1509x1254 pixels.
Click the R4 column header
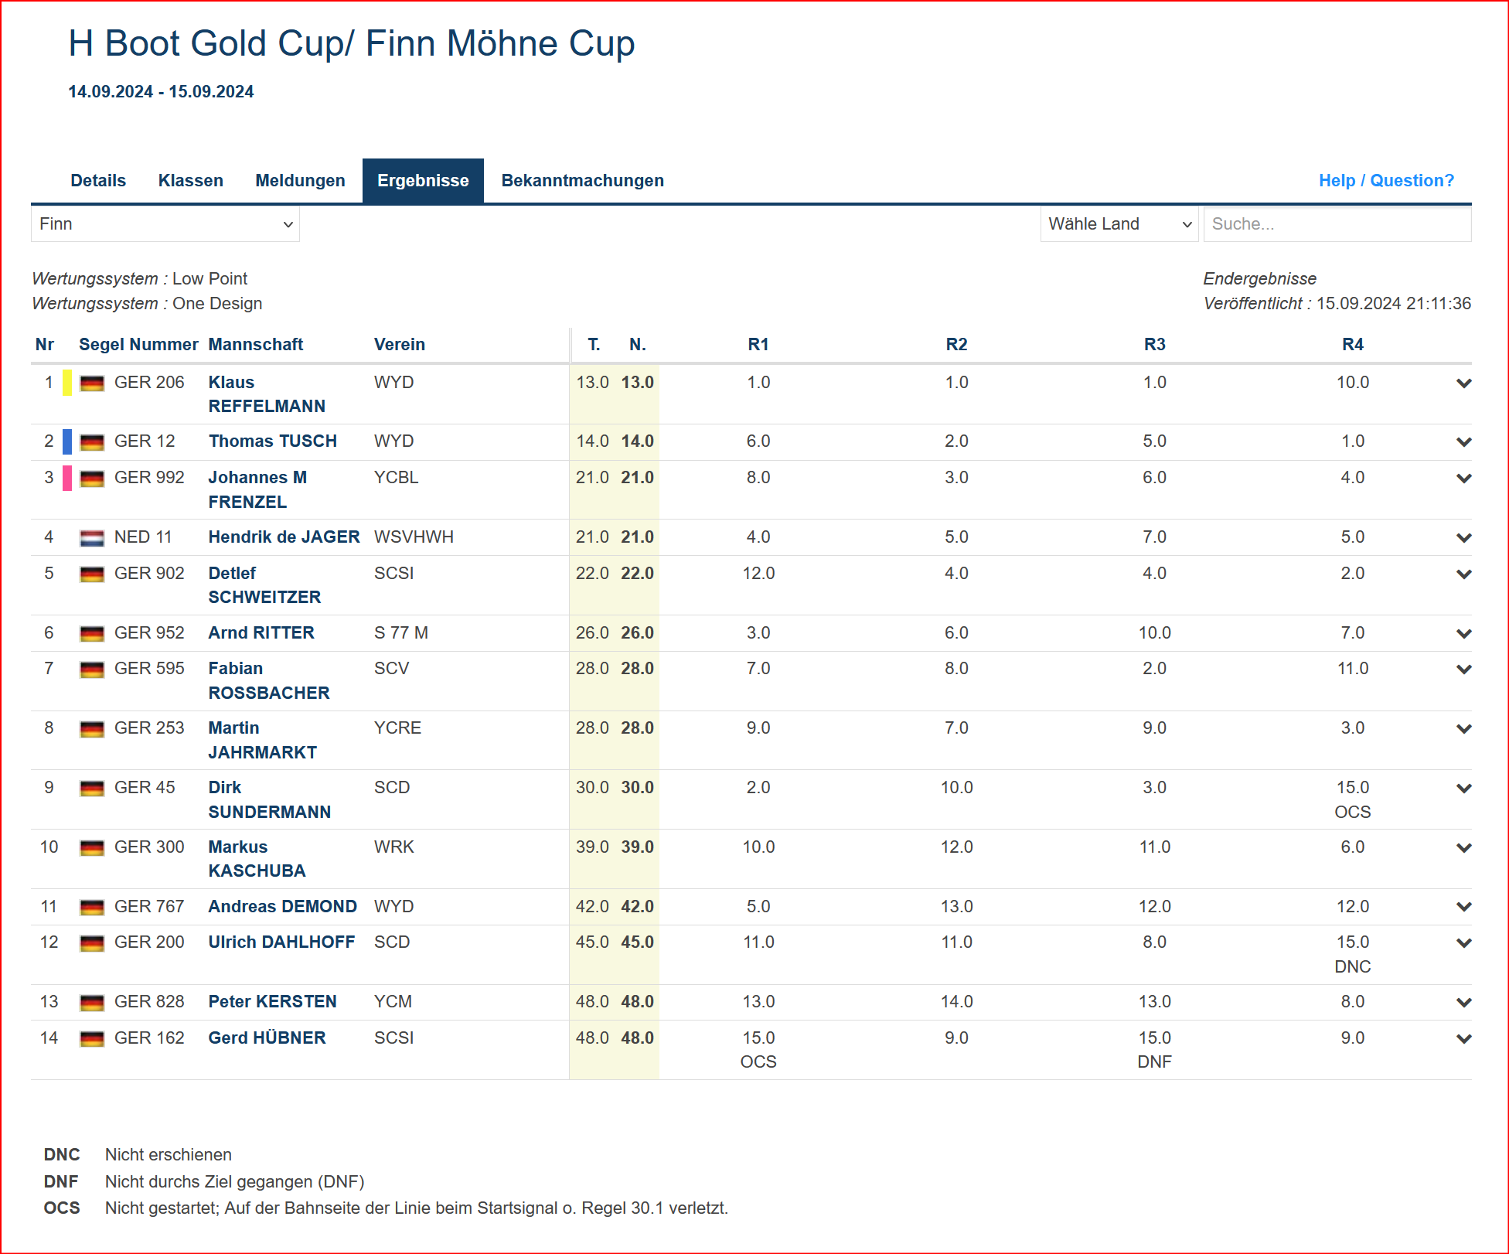point(1352,345)
